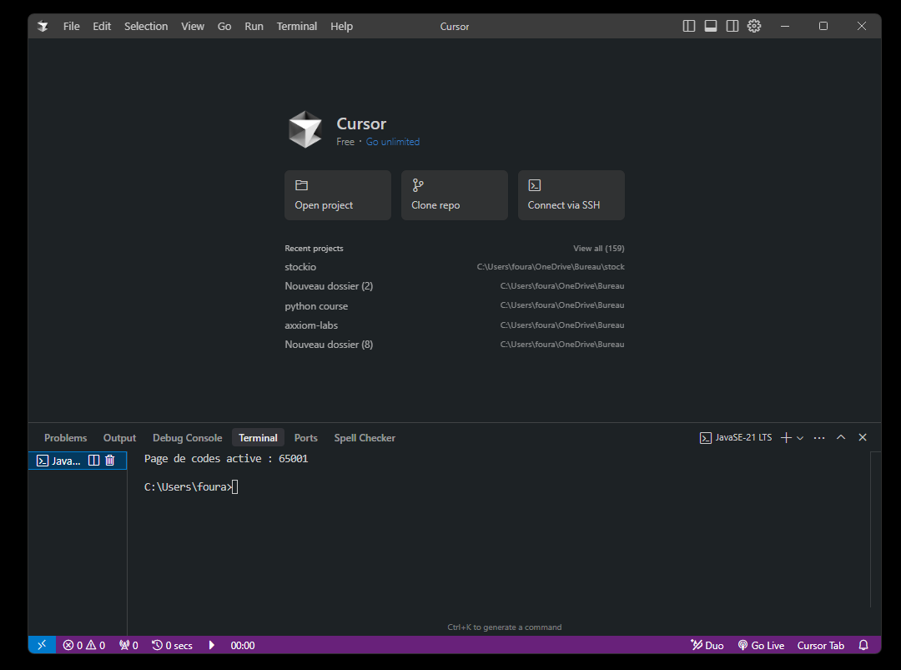
Task: Split the Java terminal with split icon
Action: pos(93,461)
